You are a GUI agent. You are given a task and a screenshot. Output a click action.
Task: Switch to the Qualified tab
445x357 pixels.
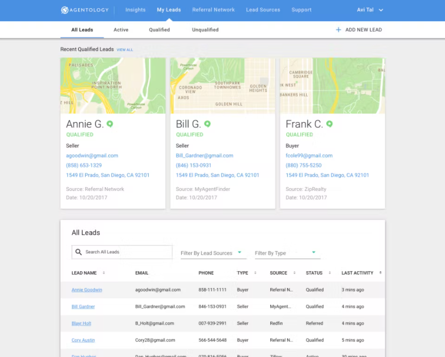click(159, 30)
